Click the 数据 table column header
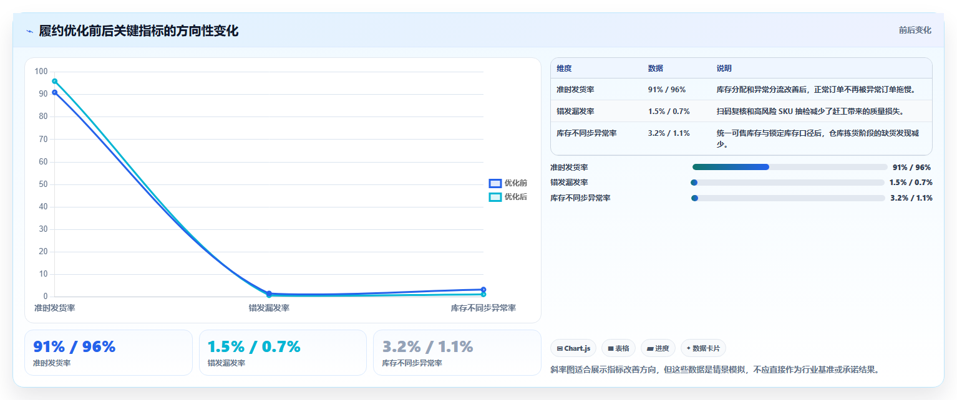This screenshot has width=957, height=400. click(x=656, y=69)
